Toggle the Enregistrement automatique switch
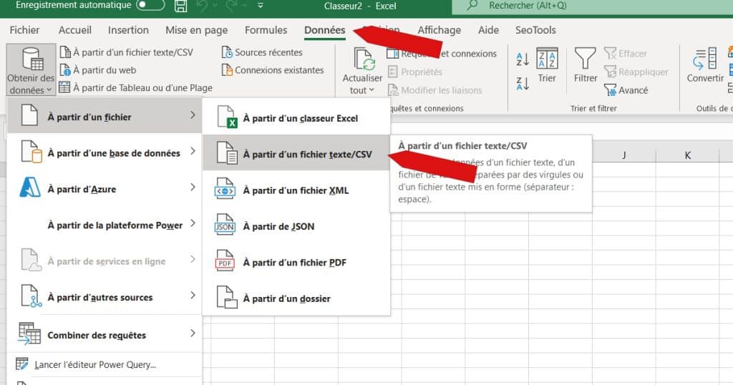The image size is (733, 385). (150, 5)
